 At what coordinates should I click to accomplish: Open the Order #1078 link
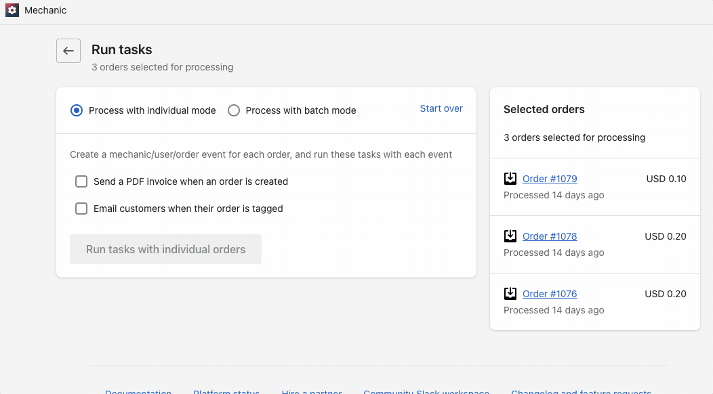550,236
